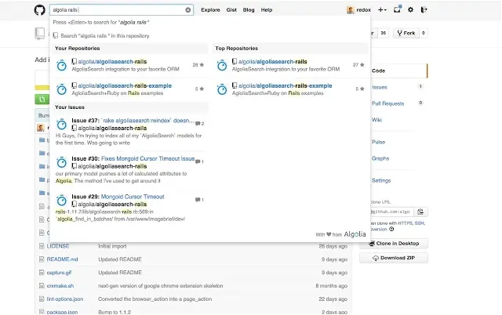This screenshot has width=502, height=315.
Task: Open the lint-options.json file
Action: pyautogui.click(x=65, y=299)
